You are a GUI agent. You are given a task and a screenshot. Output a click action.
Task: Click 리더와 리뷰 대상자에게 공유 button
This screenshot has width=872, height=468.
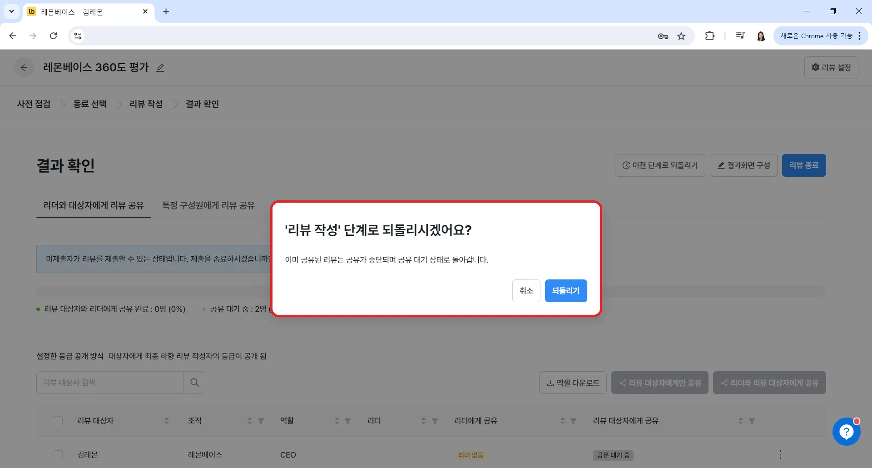(x=769, y=383)
